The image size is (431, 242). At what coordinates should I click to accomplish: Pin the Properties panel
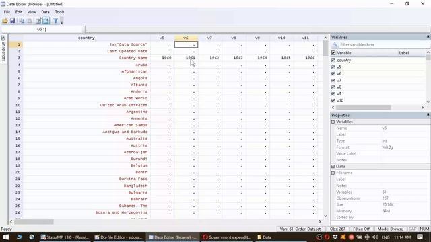click(428, 115)
